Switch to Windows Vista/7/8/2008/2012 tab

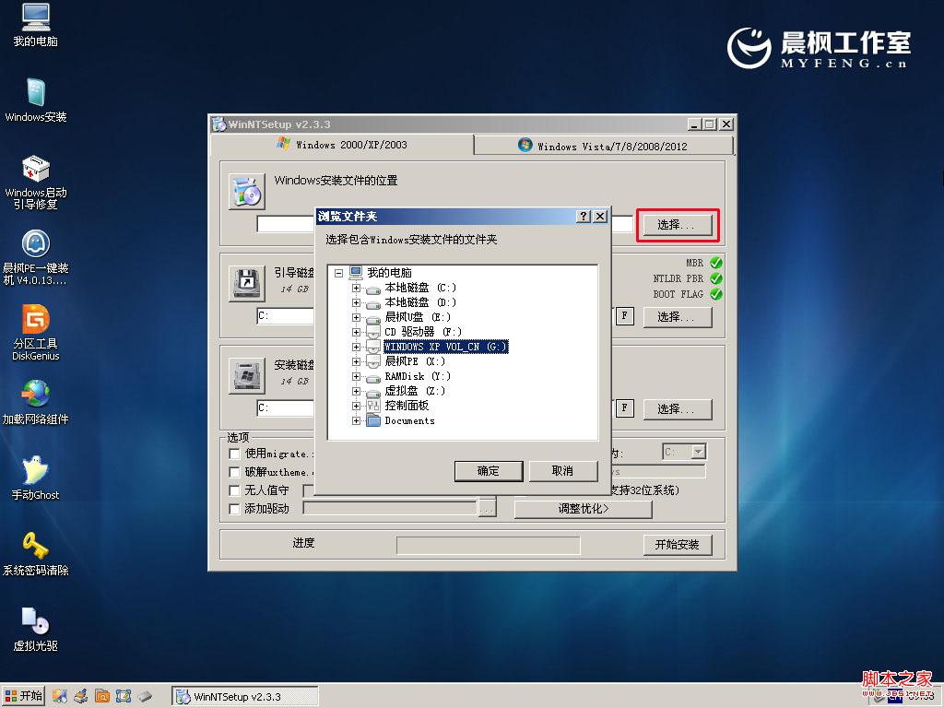click(603, 146)
